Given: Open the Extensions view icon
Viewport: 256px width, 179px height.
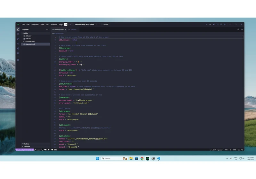Looking at the screenshot, I should pyautogui.click(x=18, y=60).
